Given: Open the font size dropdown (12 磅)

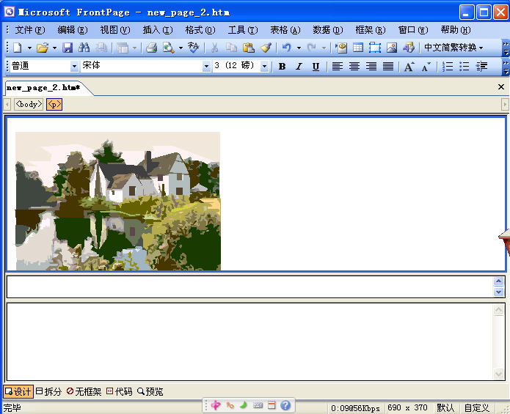Looking at the screenshot, I should tap(264, 66).
